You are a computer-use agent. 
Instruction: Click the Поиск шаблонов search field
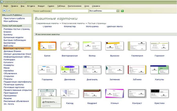point(70,11)
